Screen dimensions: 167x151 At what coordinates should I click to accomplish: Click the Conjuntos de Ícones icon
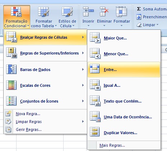tap(11, 101)
